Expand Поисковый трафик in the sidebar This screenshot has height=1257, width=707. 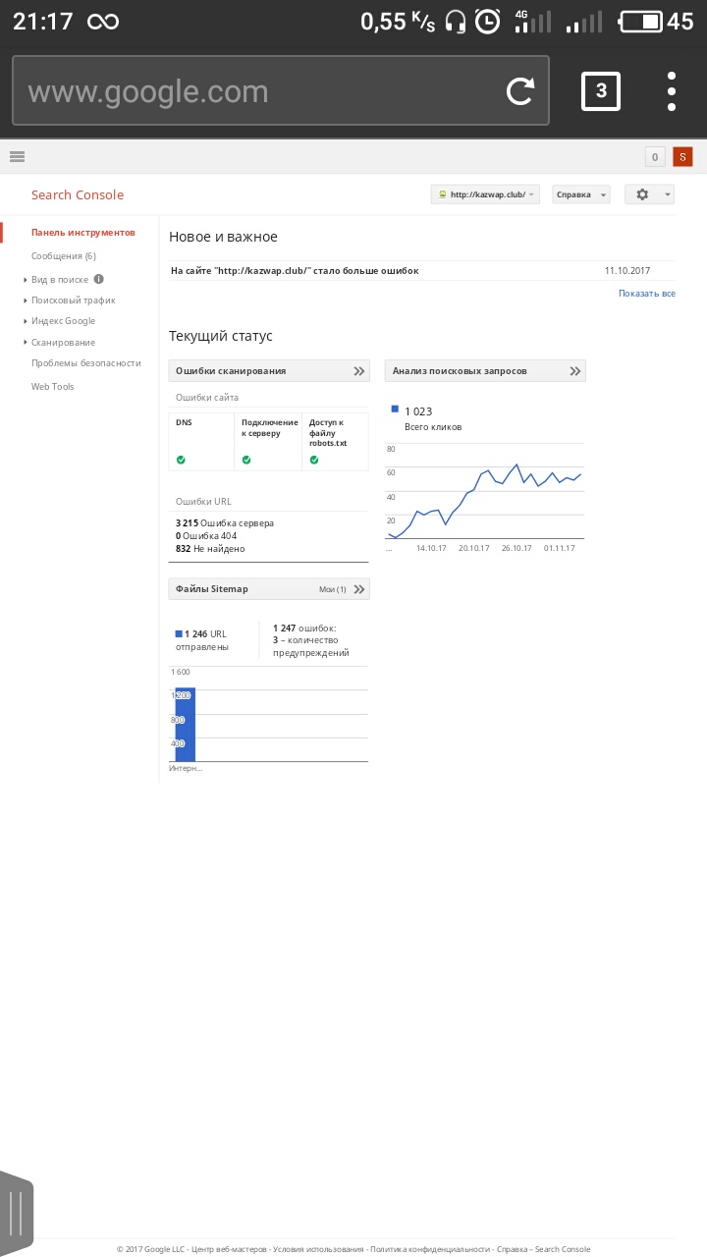click(73, 301)
